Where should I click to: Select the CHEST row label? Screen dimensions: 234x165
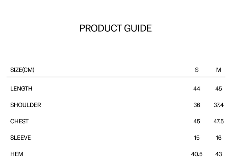click(19, 122)
